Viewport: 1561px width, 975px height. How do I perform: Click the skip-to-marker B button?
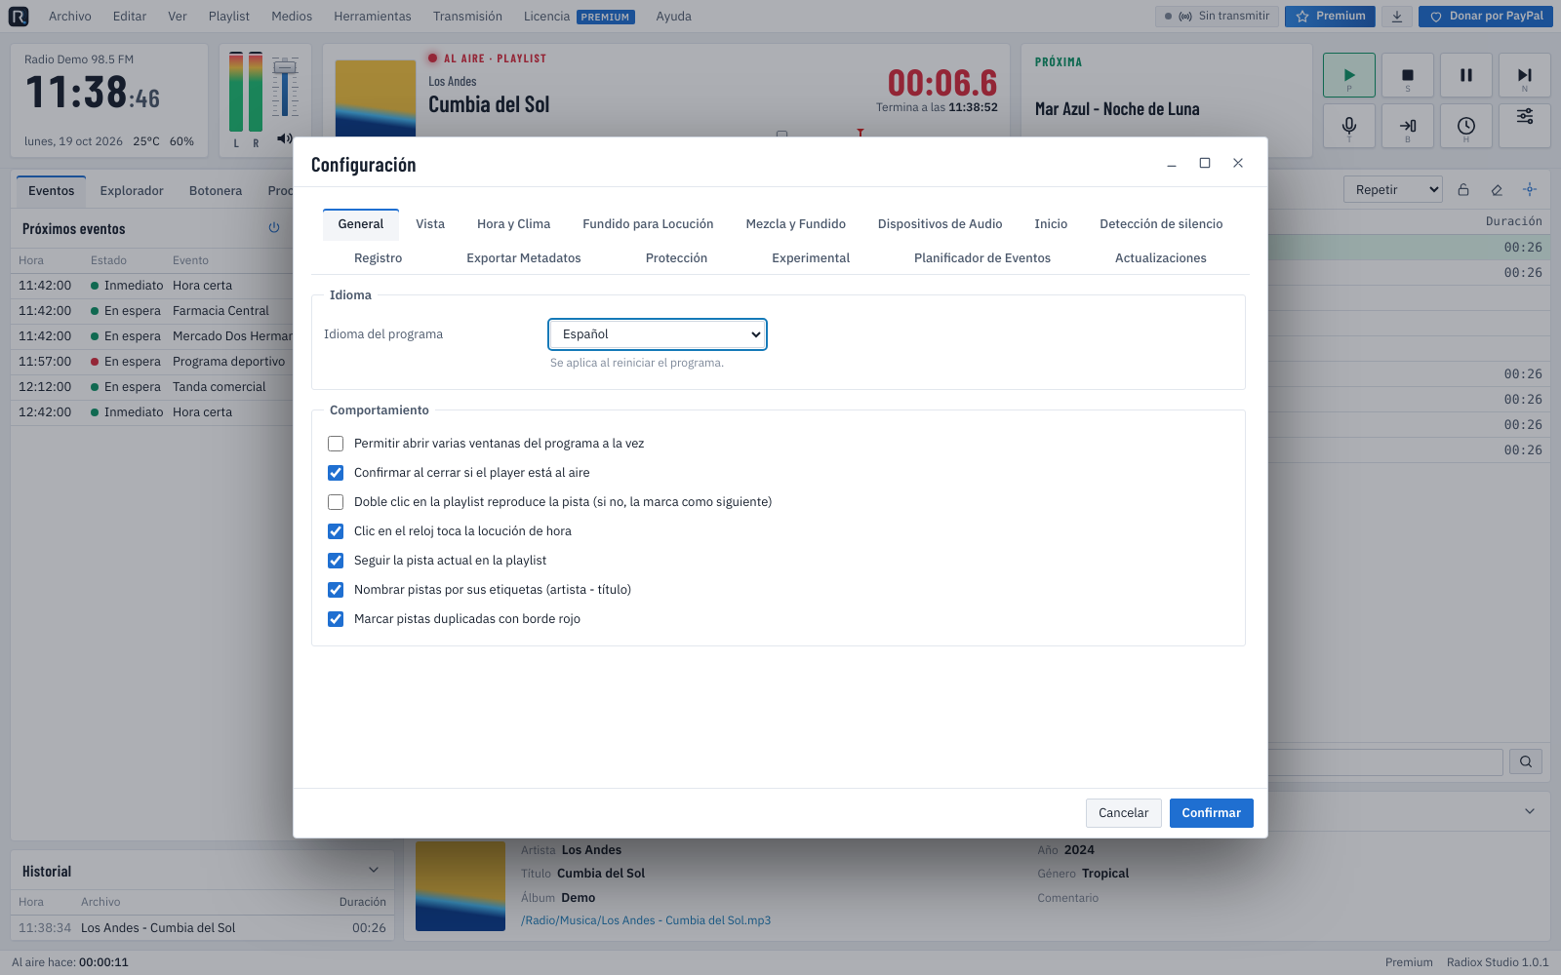tap(1408, 126)
